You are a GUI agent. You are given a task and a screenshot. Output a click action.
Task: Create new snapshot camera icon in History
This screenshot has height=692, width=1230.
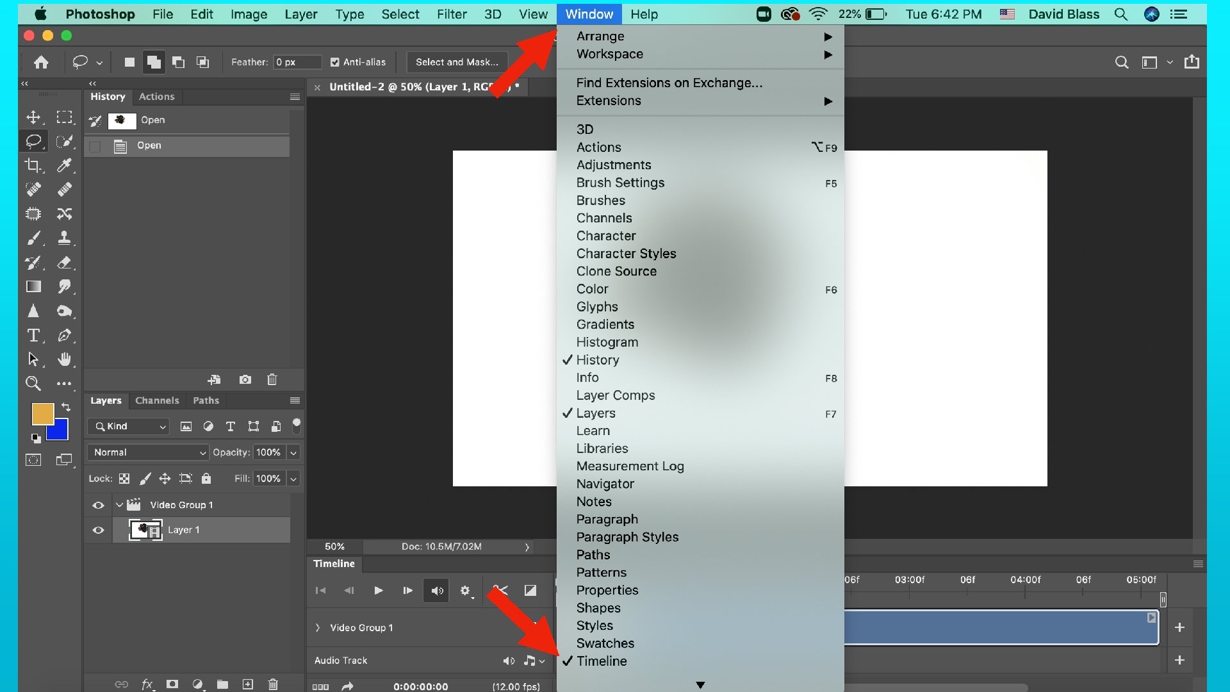tap(245, 380)
